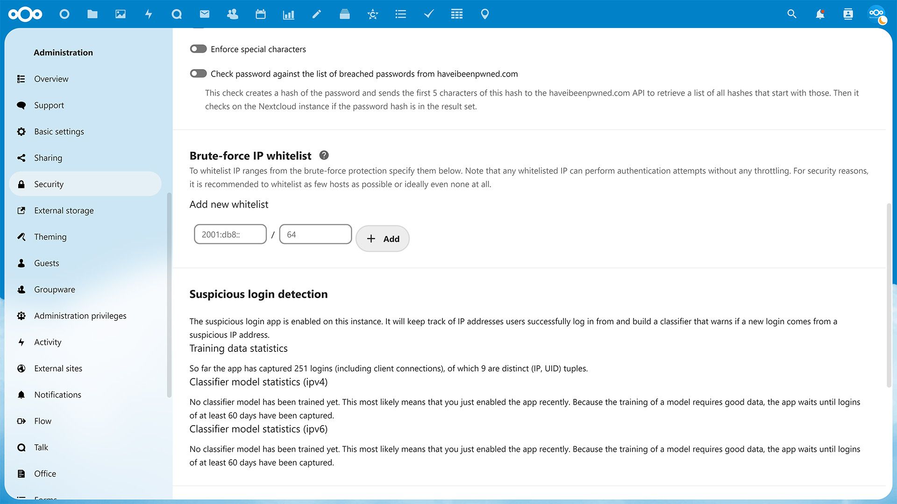Toggle Enforce special characters switch
The image size is (897, 504).
pos(198,49)
